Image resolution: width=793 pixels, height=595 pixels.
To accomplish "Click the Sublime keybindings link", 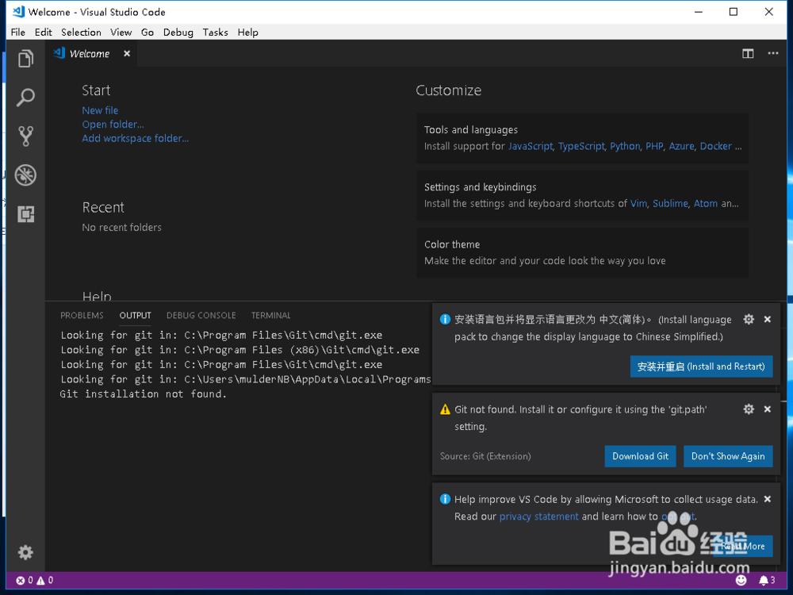I will pos(670,203).
